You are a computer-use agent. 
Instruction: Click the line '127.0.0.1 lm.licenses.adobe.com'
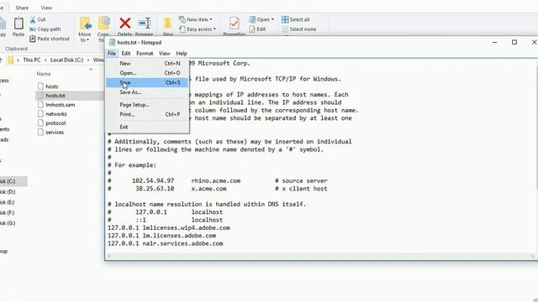162,236
